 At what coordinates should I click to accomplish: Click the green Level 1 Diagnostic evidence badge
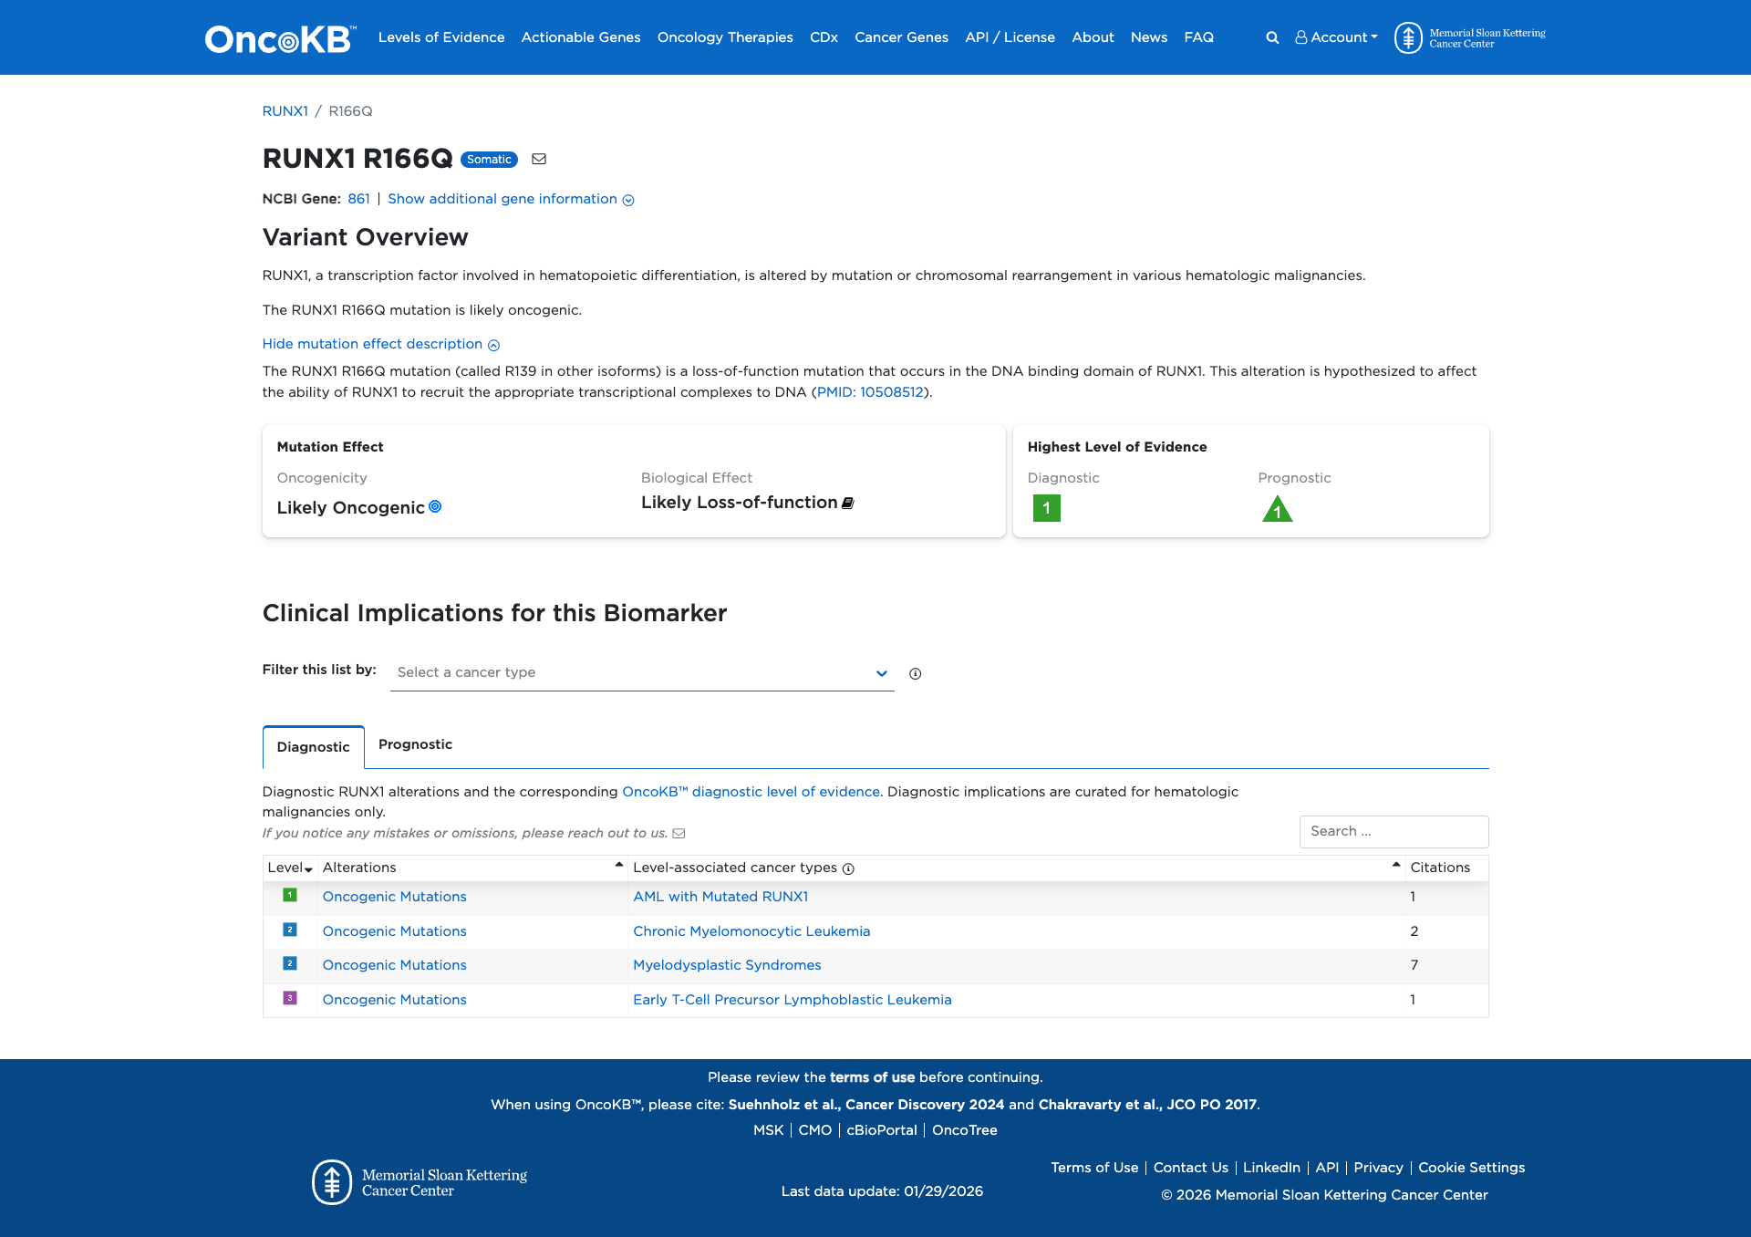(1046, 508)
